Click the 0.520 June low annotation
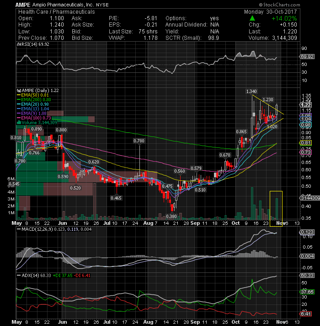This screenshot has height=326, width=320. pyautogui.click(x=75, y=188)
